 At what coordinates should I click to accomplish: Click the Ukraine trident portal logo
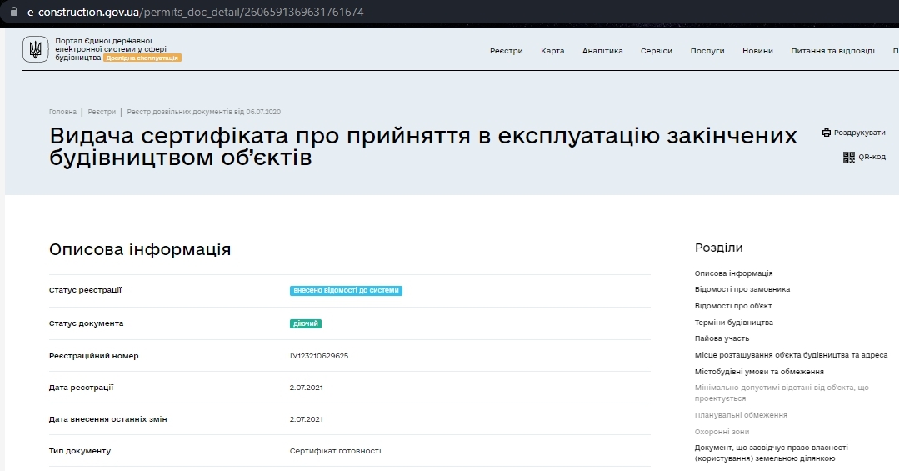(36, 49)
